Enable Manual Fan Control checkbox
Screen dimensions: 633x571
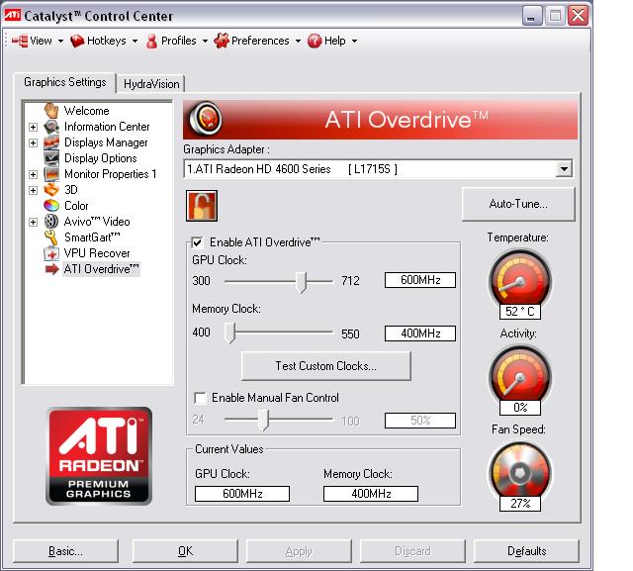200,398
